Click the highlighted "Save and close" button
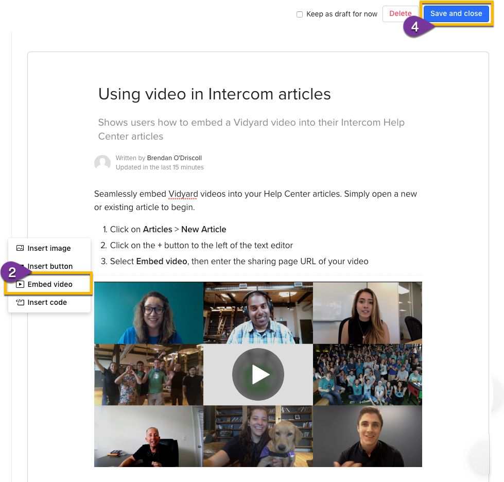504x482 pixels. (x=456, y=14)
